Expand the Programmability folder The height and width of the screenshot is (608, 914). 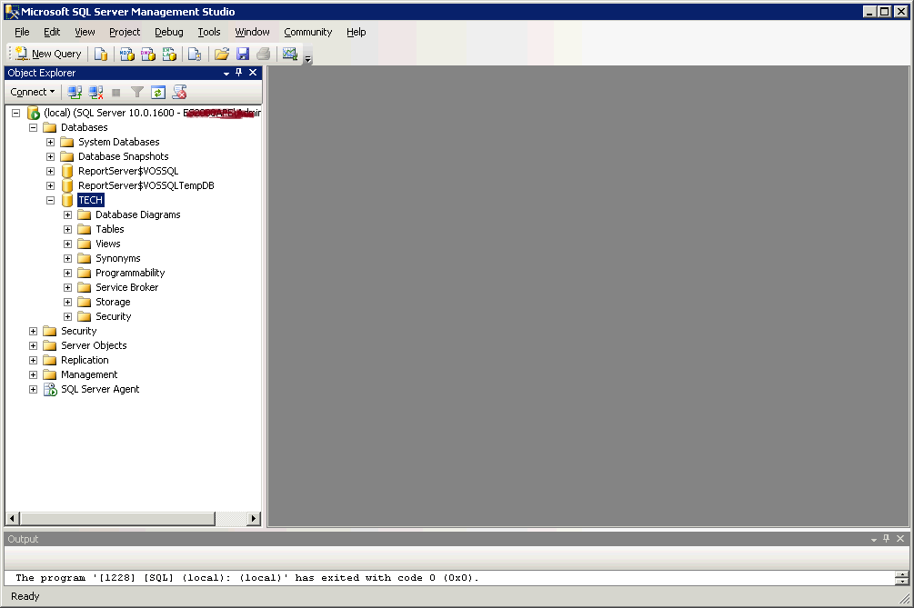67,274
